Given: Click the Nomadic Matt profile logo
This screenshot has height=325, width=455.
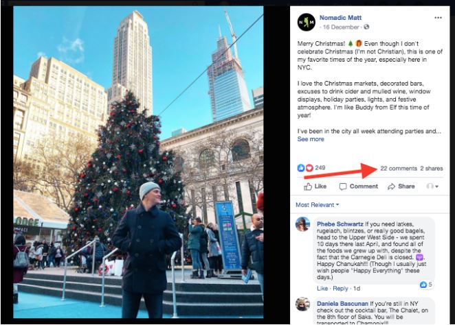Looking at the screenshot, I should tap(307, 22).
